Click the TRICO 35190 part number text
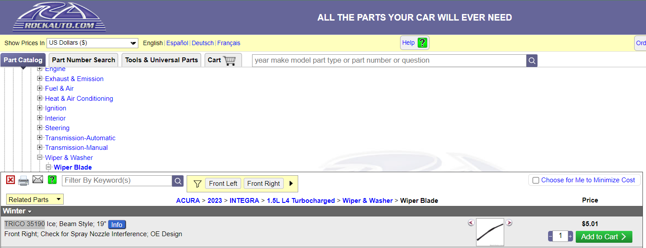The image size is (646, 248). click(x=25, y=224)
